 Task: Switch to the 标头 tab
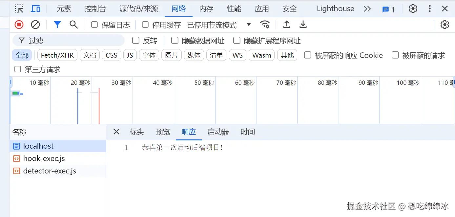(x=136, y=132)
